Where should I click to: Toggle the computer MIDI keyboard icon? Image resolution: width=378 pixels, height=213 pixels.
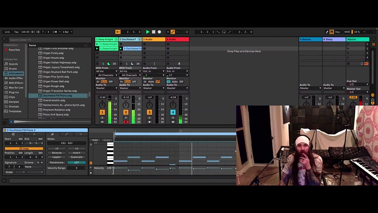[x=332, y=32]
